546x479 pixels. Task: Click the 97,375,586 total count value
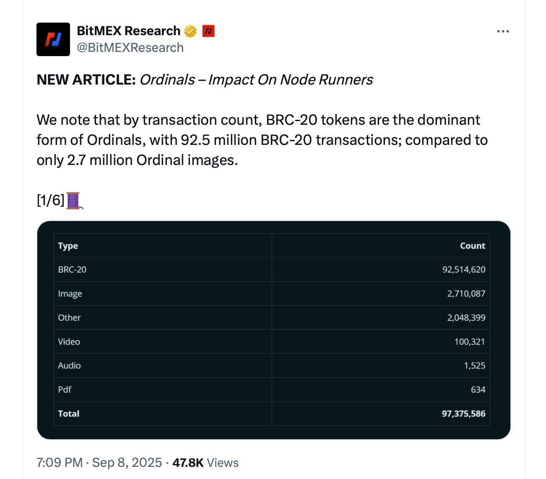(463, 414)
